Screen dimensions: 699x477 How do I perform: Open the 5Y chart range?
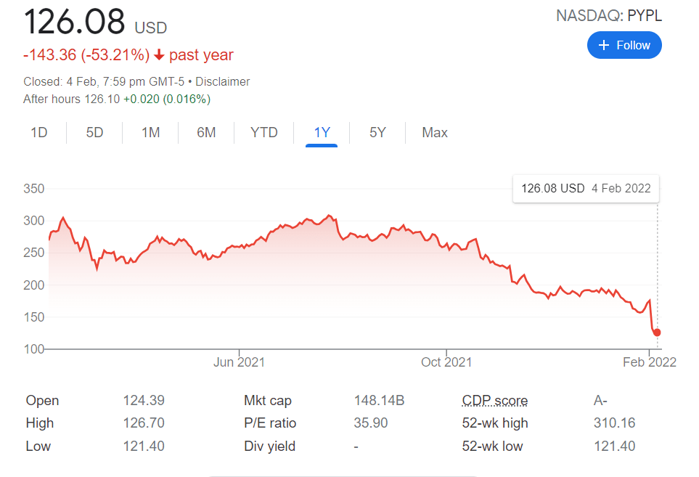[x=377, y=133]
